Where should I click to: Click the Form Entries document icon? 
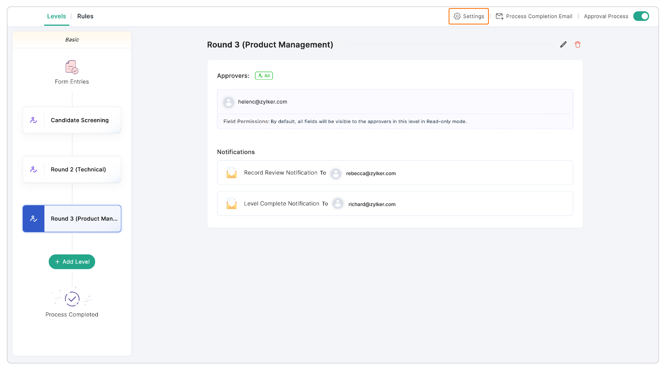tap(72, 67)
